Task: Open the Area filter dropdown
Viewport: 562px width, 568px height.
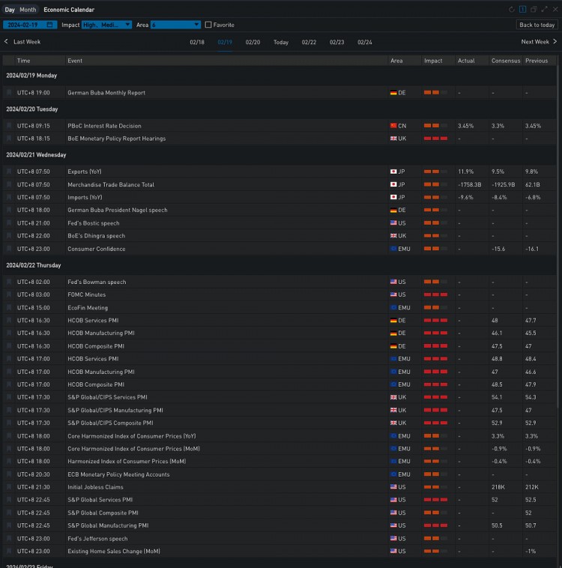Action: [x=175, y=25]
